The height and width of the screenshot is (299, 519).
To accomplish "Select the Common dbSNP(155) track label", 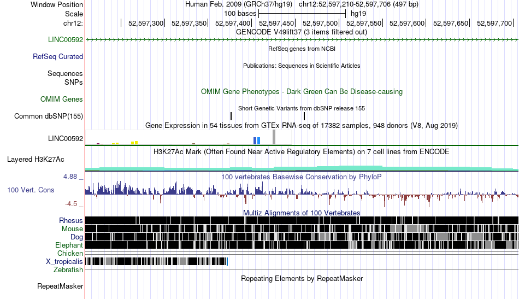I will 48,116.
